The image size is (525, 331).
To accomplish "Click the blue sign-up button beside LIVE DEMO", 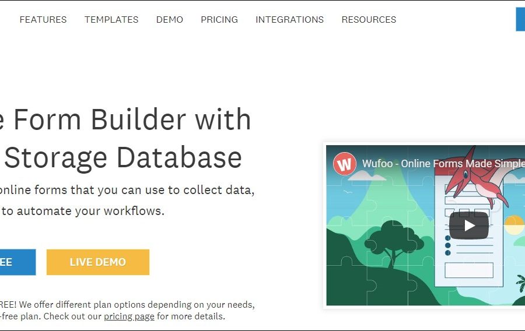I will tap(16, 262).
